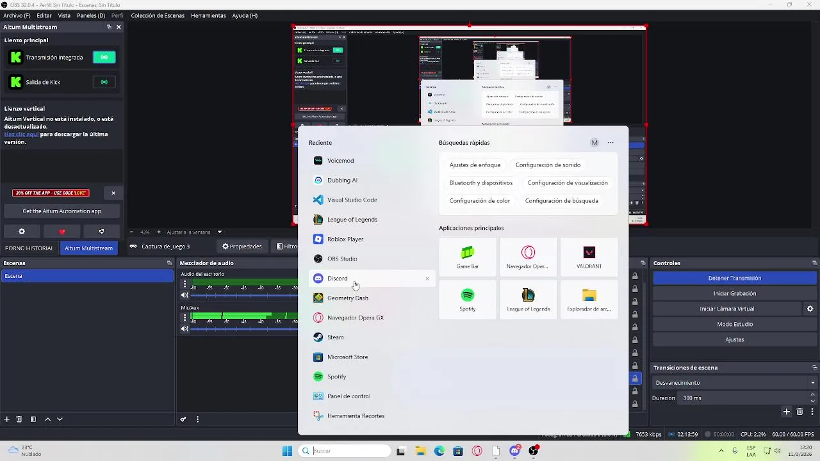
Task: Open the Editar menu
Action: coord(44,15)
